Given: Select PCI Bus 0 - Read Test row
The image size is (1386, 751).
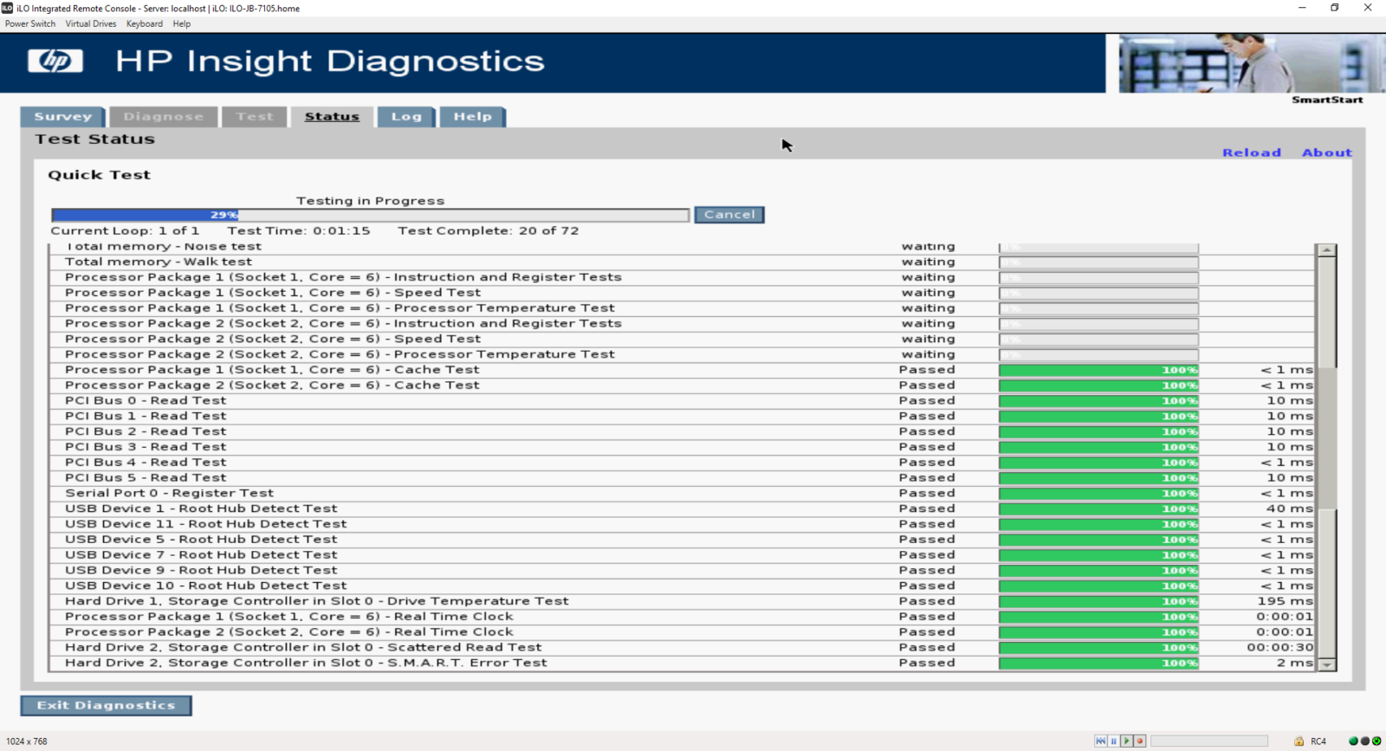Looking at the screenshot, I should point(682,401).
